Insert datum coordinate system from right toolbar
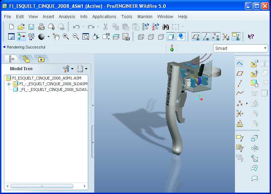 click(240, 113)
